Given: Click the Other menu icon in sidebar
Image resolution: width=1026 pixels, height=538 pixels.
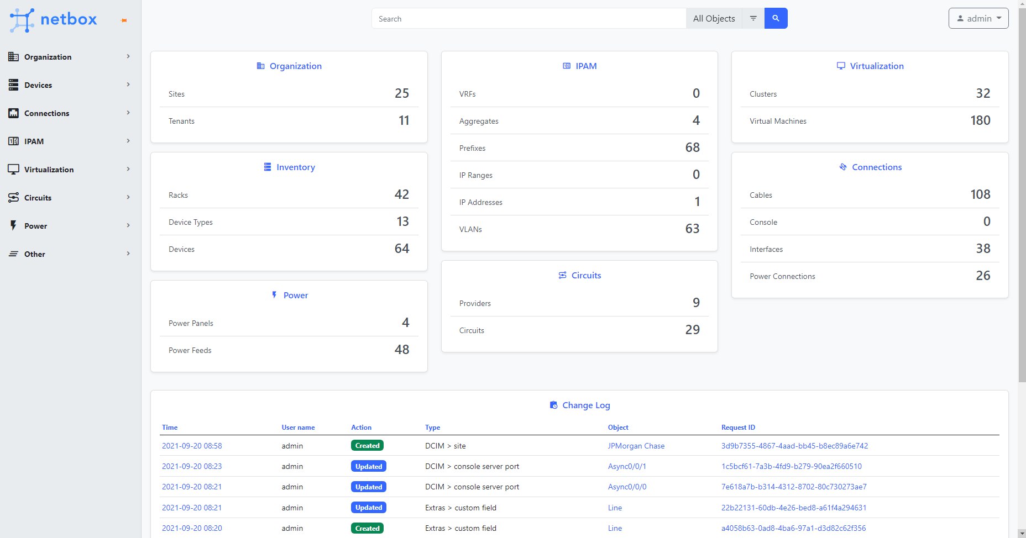Looking at the screenshot, I should [13, 254].
